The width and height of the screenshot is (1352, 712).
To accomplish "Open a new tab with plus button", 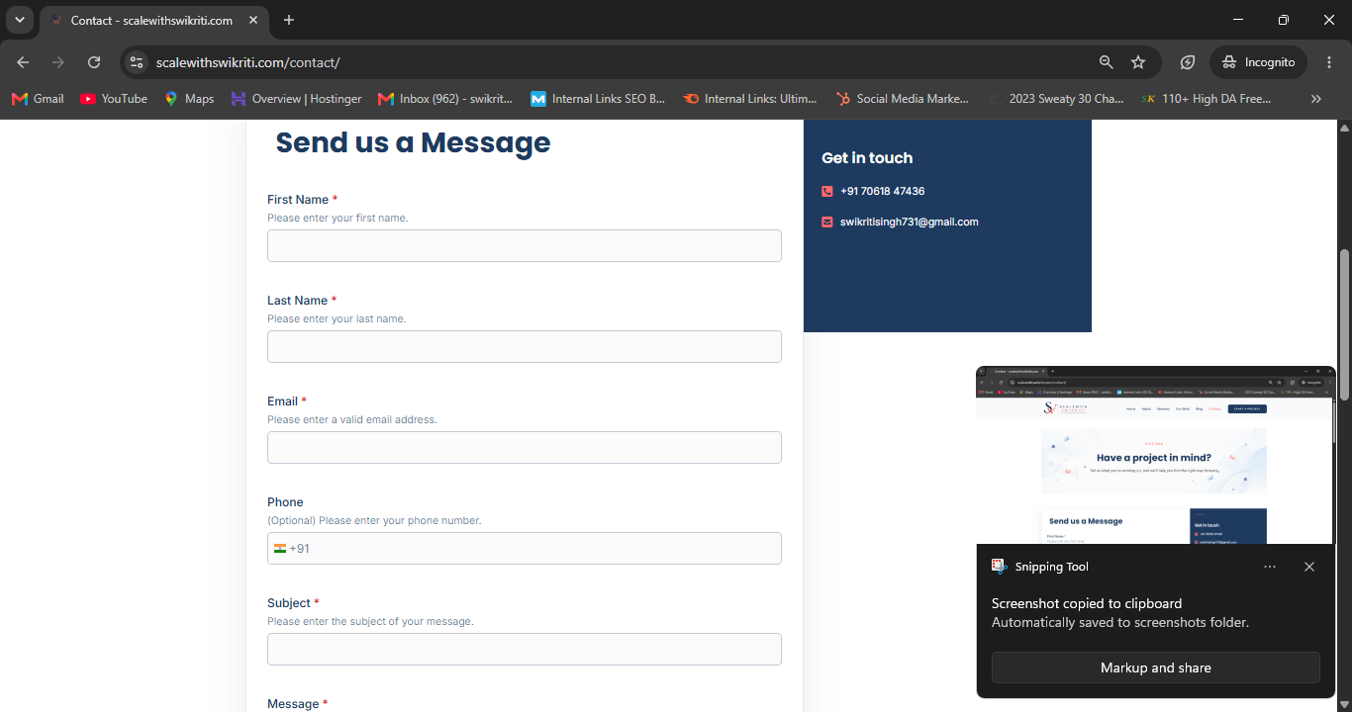I will point(289,20).
